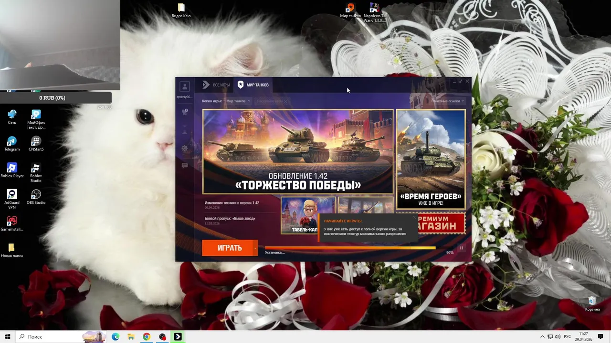Open Microsoft Edge from the taskbar

tap(116, 337)
